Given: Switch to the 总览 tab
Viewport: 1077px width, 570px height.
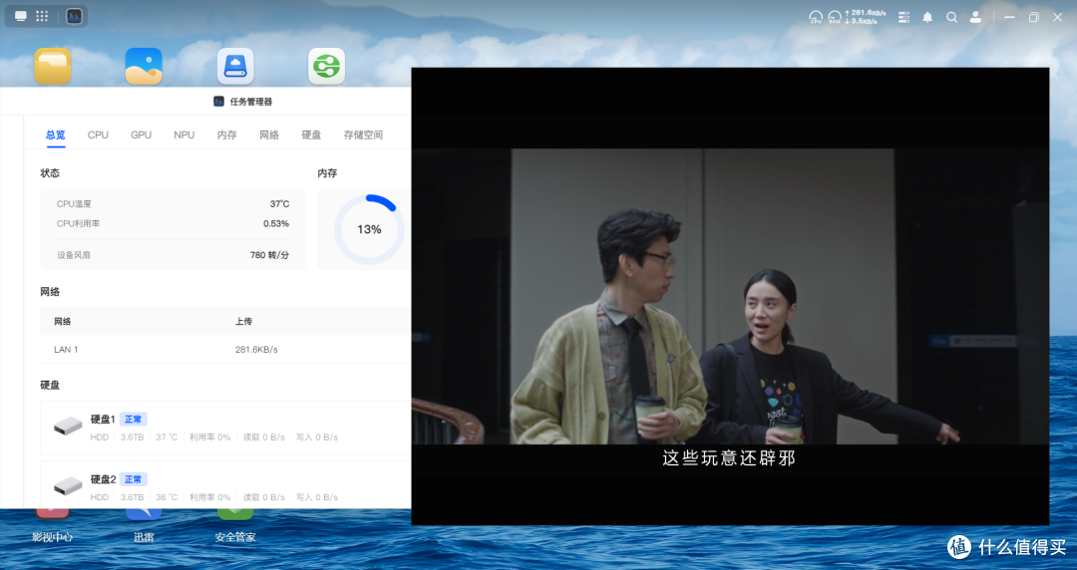Looking at the screenshot, I should tap(56, 135).
